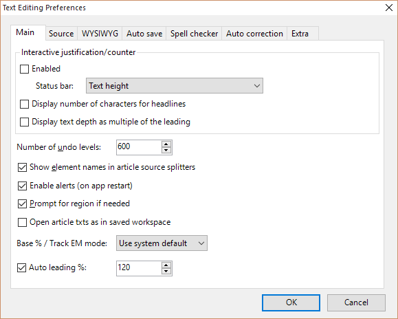Uncheck Show element names in article source splitters
398x319 pixels.
point(22,168)
